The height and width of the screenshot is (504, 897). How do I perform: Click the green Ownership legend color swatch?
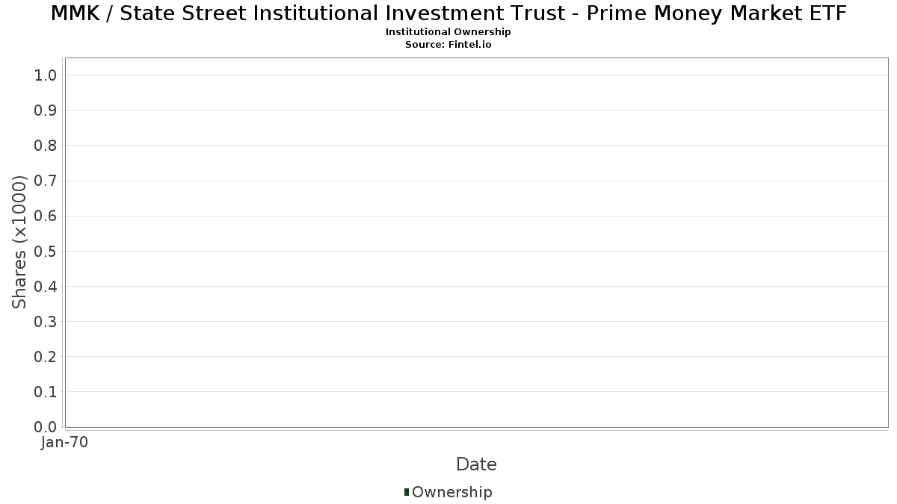[x=407, y=492]
